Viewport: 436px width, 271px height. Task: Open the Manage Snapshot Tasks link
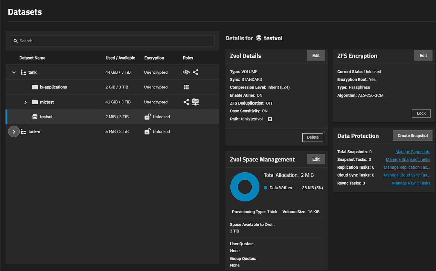point(408,159)
